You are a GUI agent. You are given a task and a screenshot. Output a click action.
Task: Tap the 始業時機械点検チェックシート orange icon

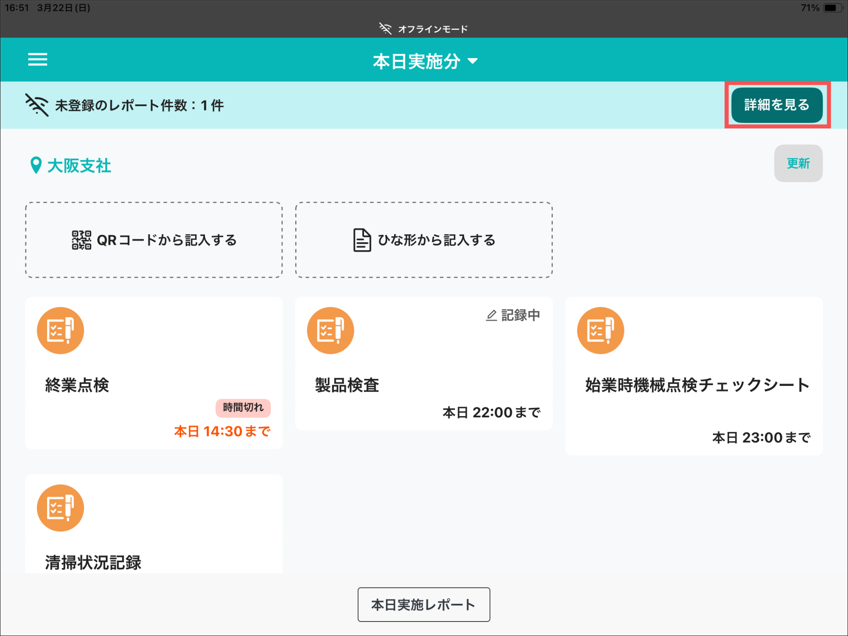pyautogui.click(x=600, y=330)
